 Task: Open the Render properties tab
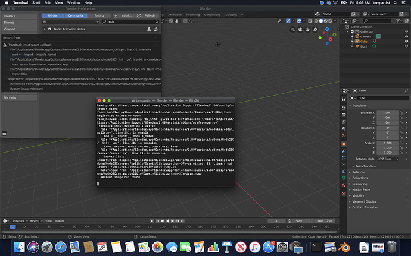[x=344, y=108]
